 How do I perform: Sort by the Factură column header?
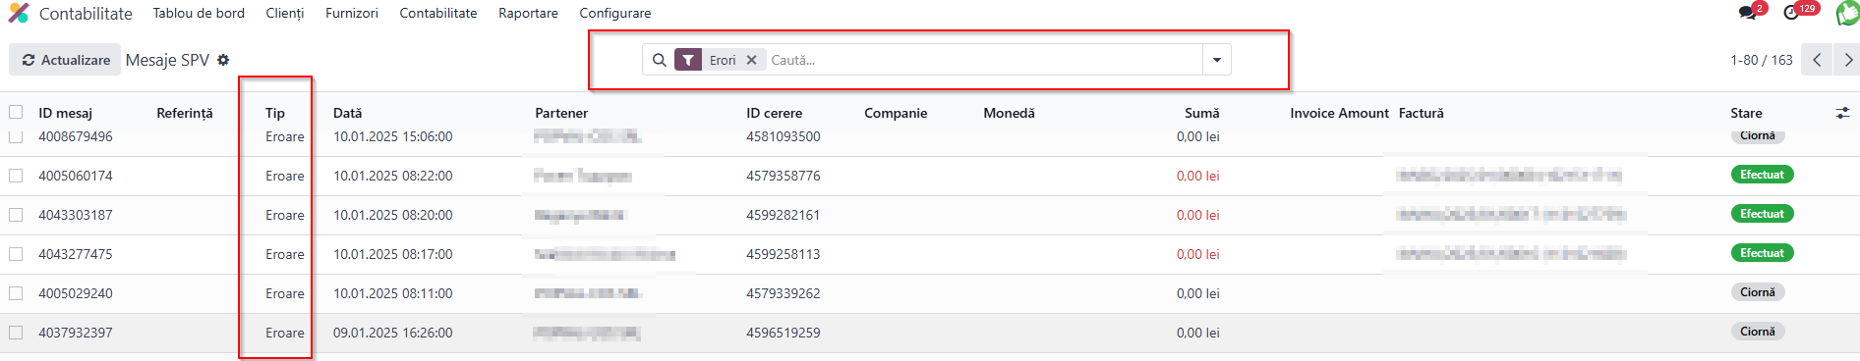pos(1422,113)
